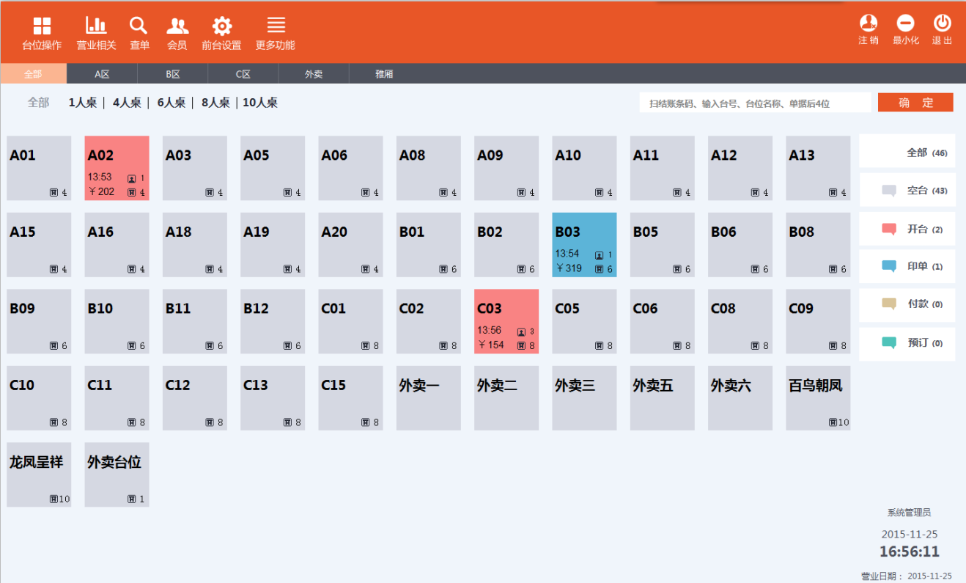Click the 注销 logout icon
The width and height of the screenshot is (966, 583).
click(x=869, y=23)
